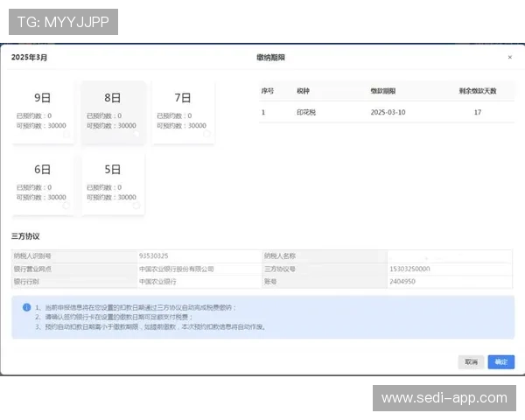The width and height of the screenshot is (525, 420).
Task: Click the remaining days value 17
Action: coord(478,112)
